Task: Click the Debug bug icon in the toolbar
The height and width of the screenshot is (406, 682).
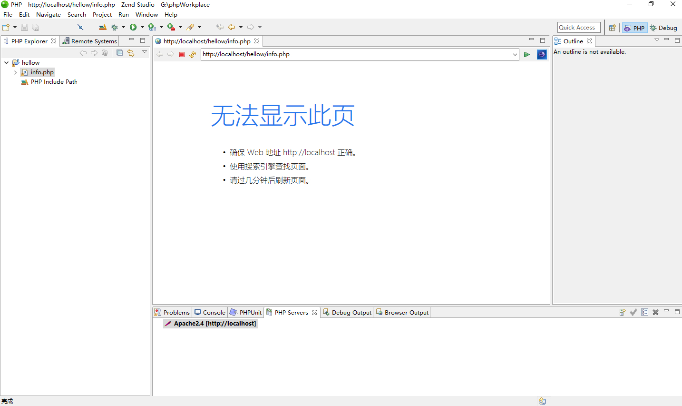Action: point(114,27)
